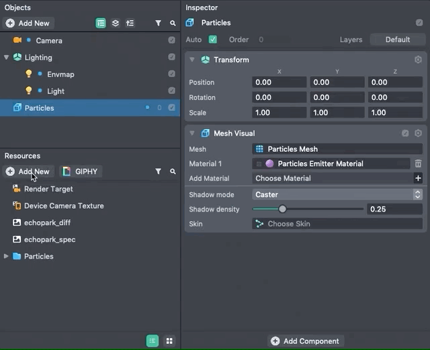Click the echopark_diff texture icon
Viewport: 430px width, 350px height.
pos(17,222)
